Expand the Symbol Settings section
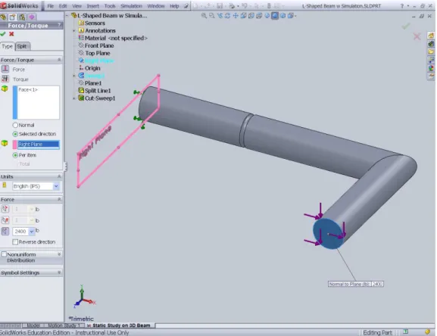 59,272
